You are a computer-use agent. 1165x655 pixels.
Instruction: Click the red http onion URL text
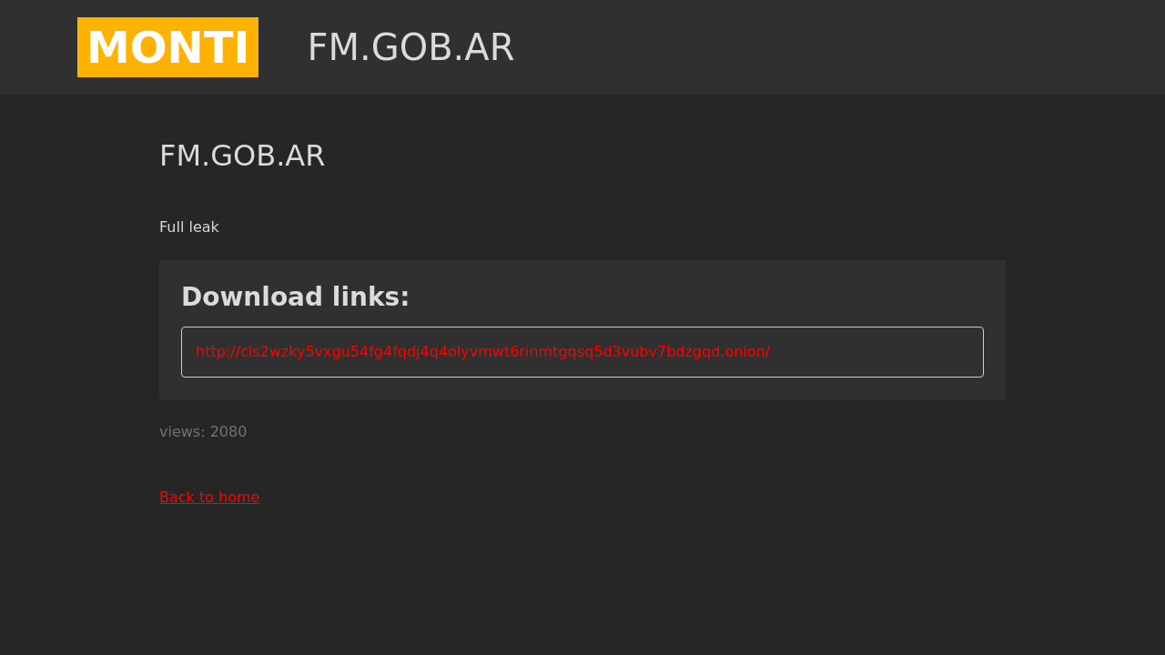pyautogui.click(x=482, y=352)
